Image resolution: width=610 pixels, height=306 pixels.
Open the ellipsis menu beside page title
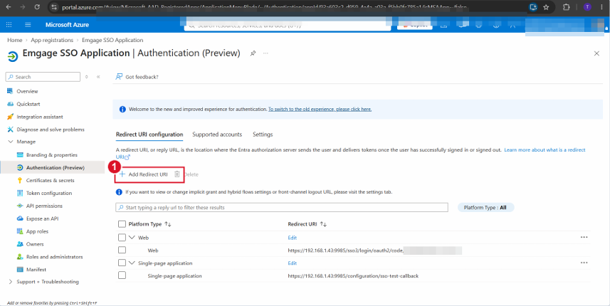(x=265, y=53)
